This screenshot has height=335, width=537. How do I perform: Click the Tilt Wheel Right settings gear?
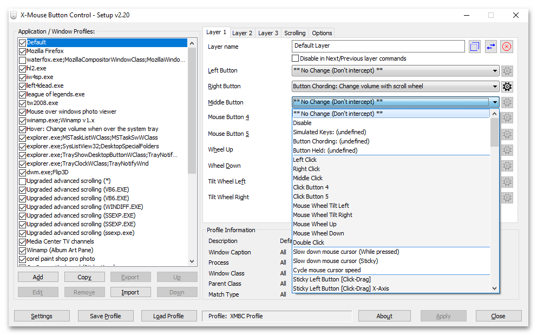pyautogui.click(x=507, y=198)
